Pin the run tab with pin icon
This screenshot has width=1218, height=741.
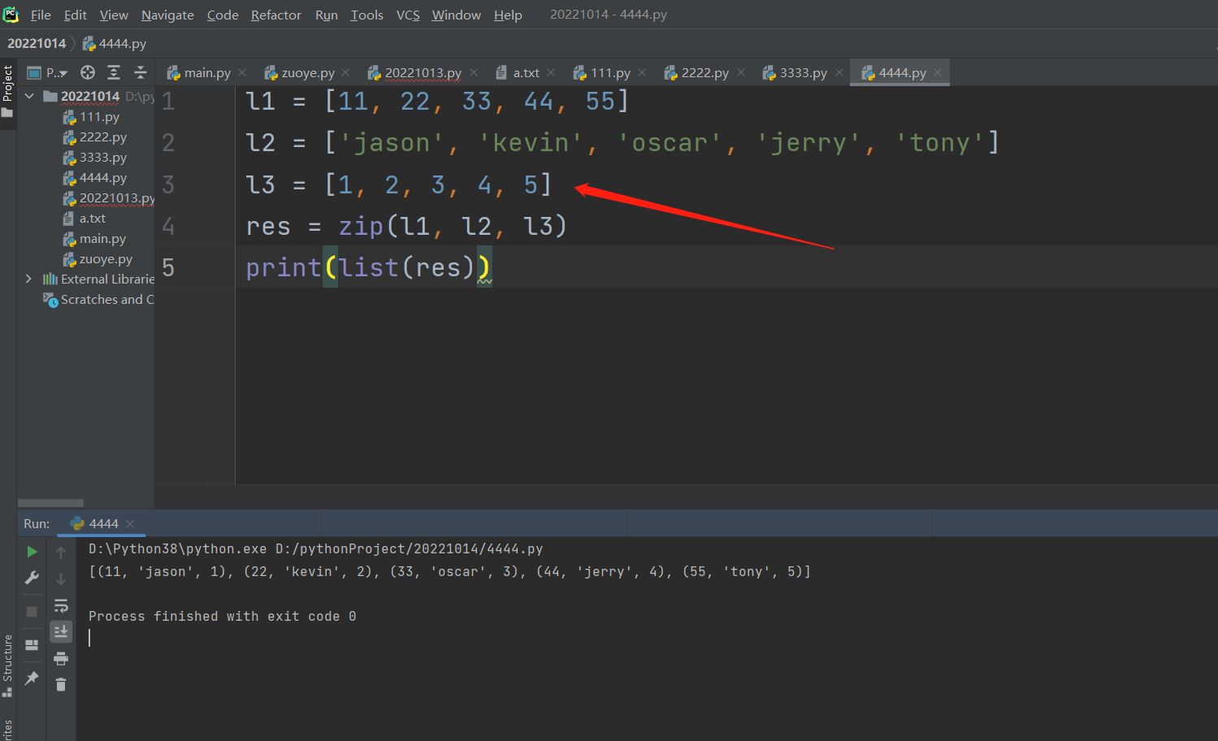[32, 678]
